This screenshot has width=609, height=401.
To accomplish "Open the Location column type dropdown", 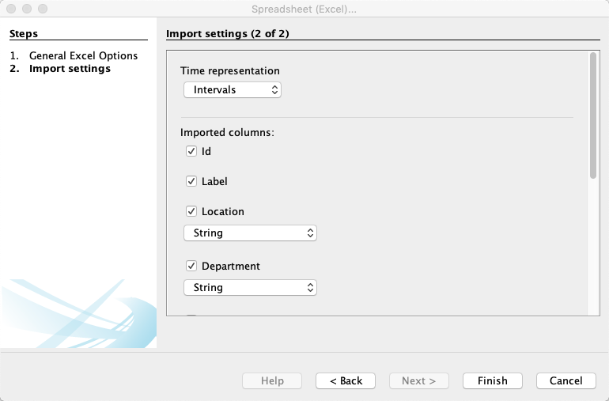I will coord(250,233).
